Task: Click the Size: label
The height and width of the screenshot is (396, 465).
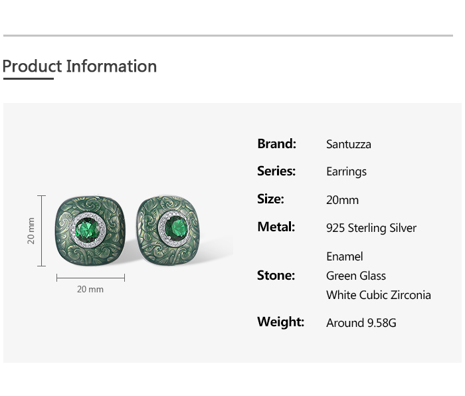Action: click(x=270, y=199)
